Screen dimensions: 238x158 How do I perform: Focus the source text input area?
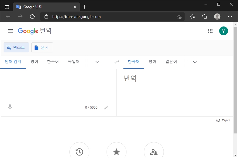(58, 85)
